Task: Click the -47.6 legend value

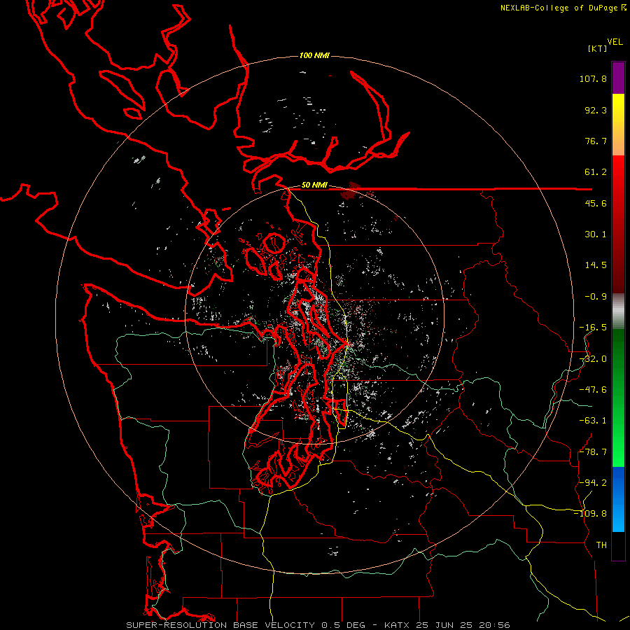Action: (x=593, y=390)
